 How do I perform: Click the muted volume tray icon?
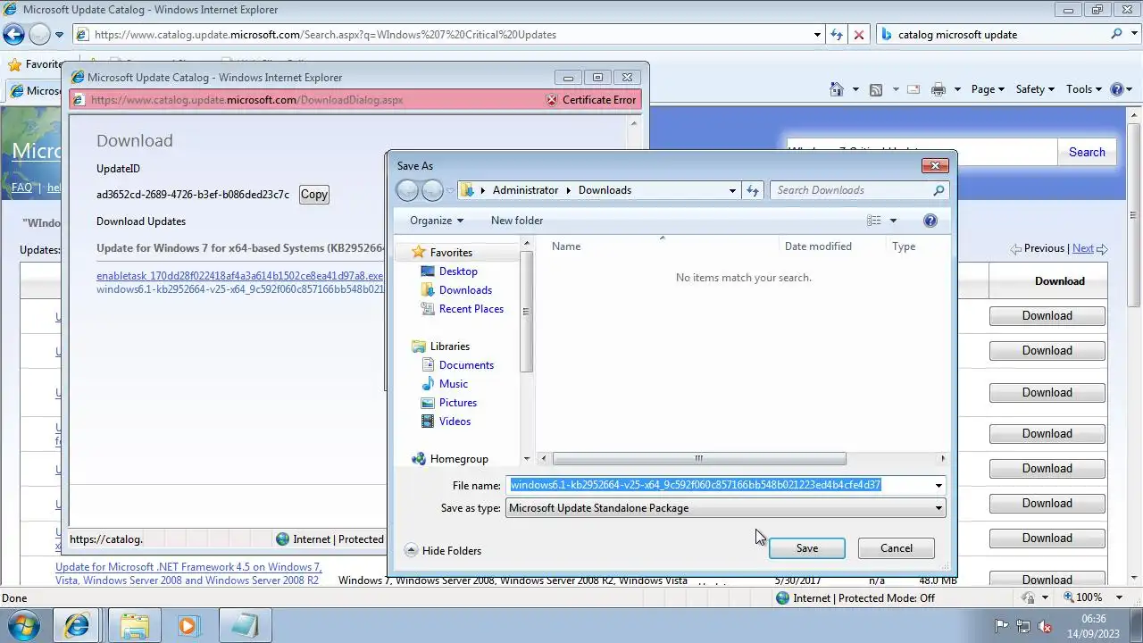point(1044,626)
